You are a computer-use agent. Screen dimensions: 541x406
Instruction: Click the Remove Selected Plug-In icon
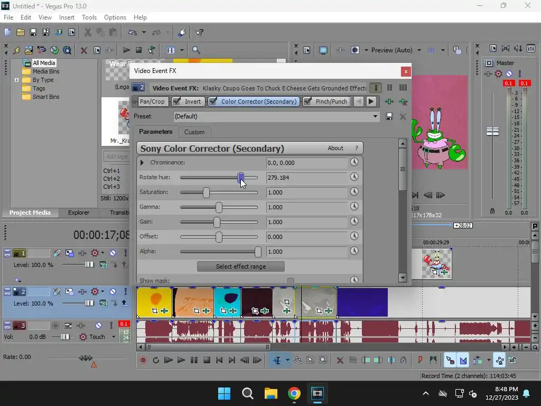403,101
